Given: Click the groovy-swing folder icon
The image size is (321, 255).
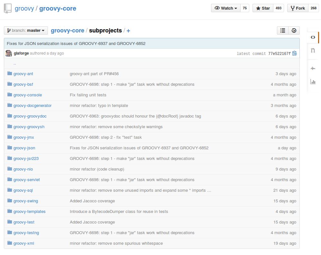Looking at the screenshot, I should (x=10, y=201).
